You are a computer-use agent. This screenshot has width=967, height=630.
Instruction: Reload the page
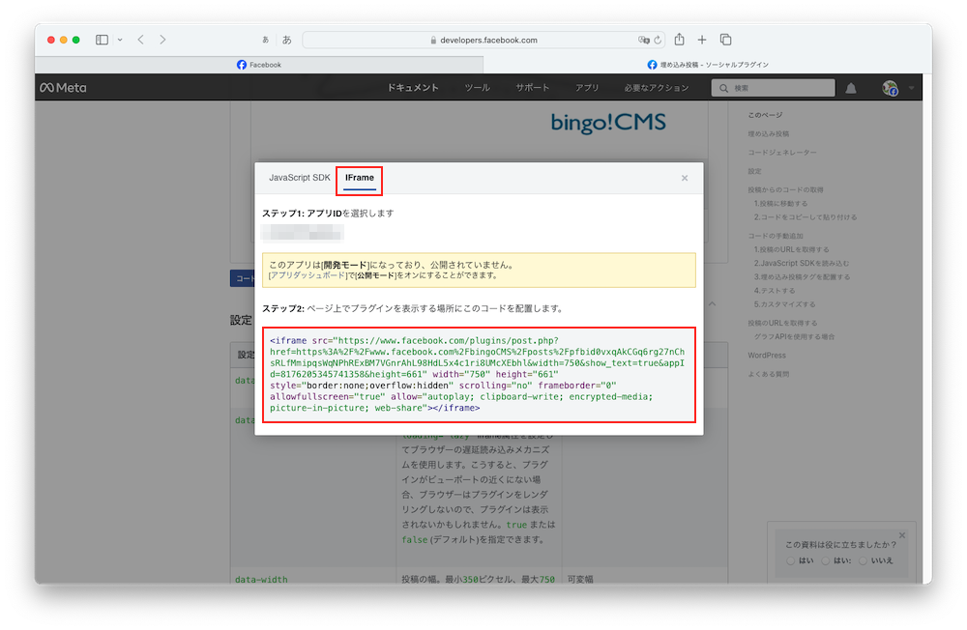pyautogui.click(x=658, y=40)
